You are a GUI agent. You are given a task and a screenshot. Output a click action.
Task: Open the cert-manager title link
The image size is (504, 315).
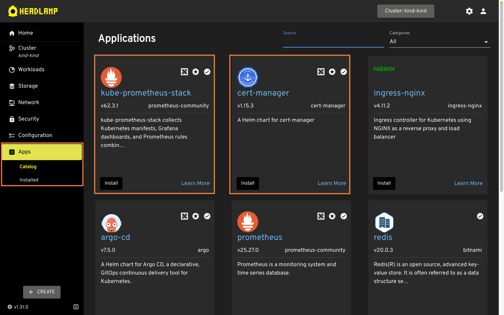pos(263,93)
